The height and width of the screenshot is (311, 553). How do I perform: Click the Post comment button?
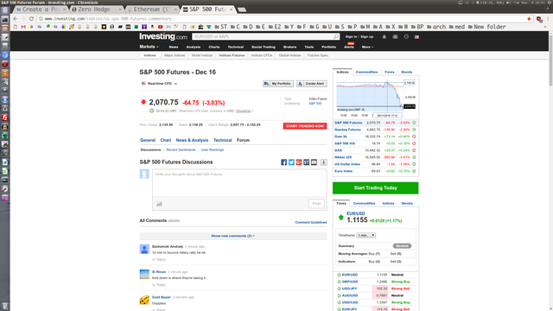coord(316,204)
